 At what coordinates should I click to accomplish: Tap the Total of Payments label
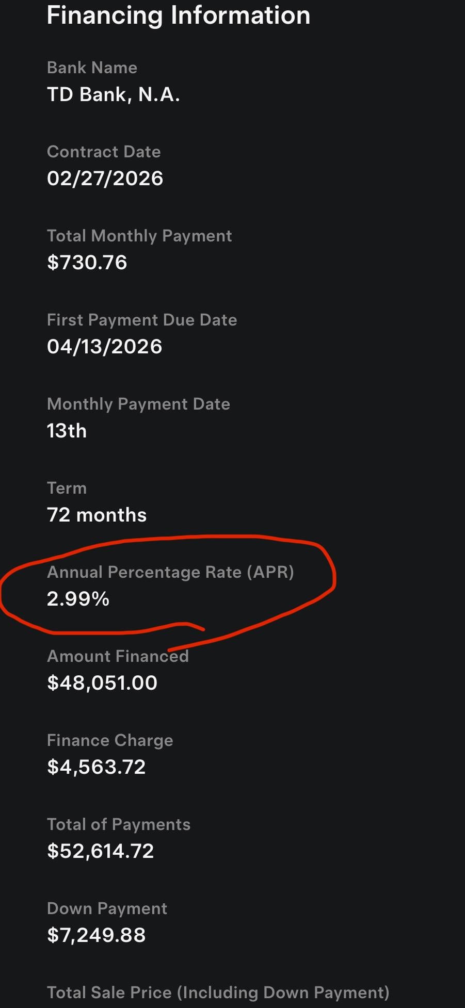[119, 824]
